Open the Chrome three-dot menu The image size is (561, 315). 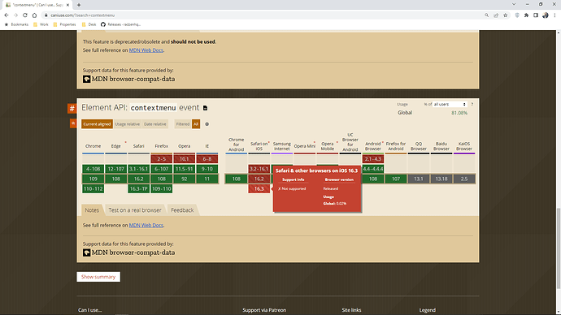(x=554, y=15)
